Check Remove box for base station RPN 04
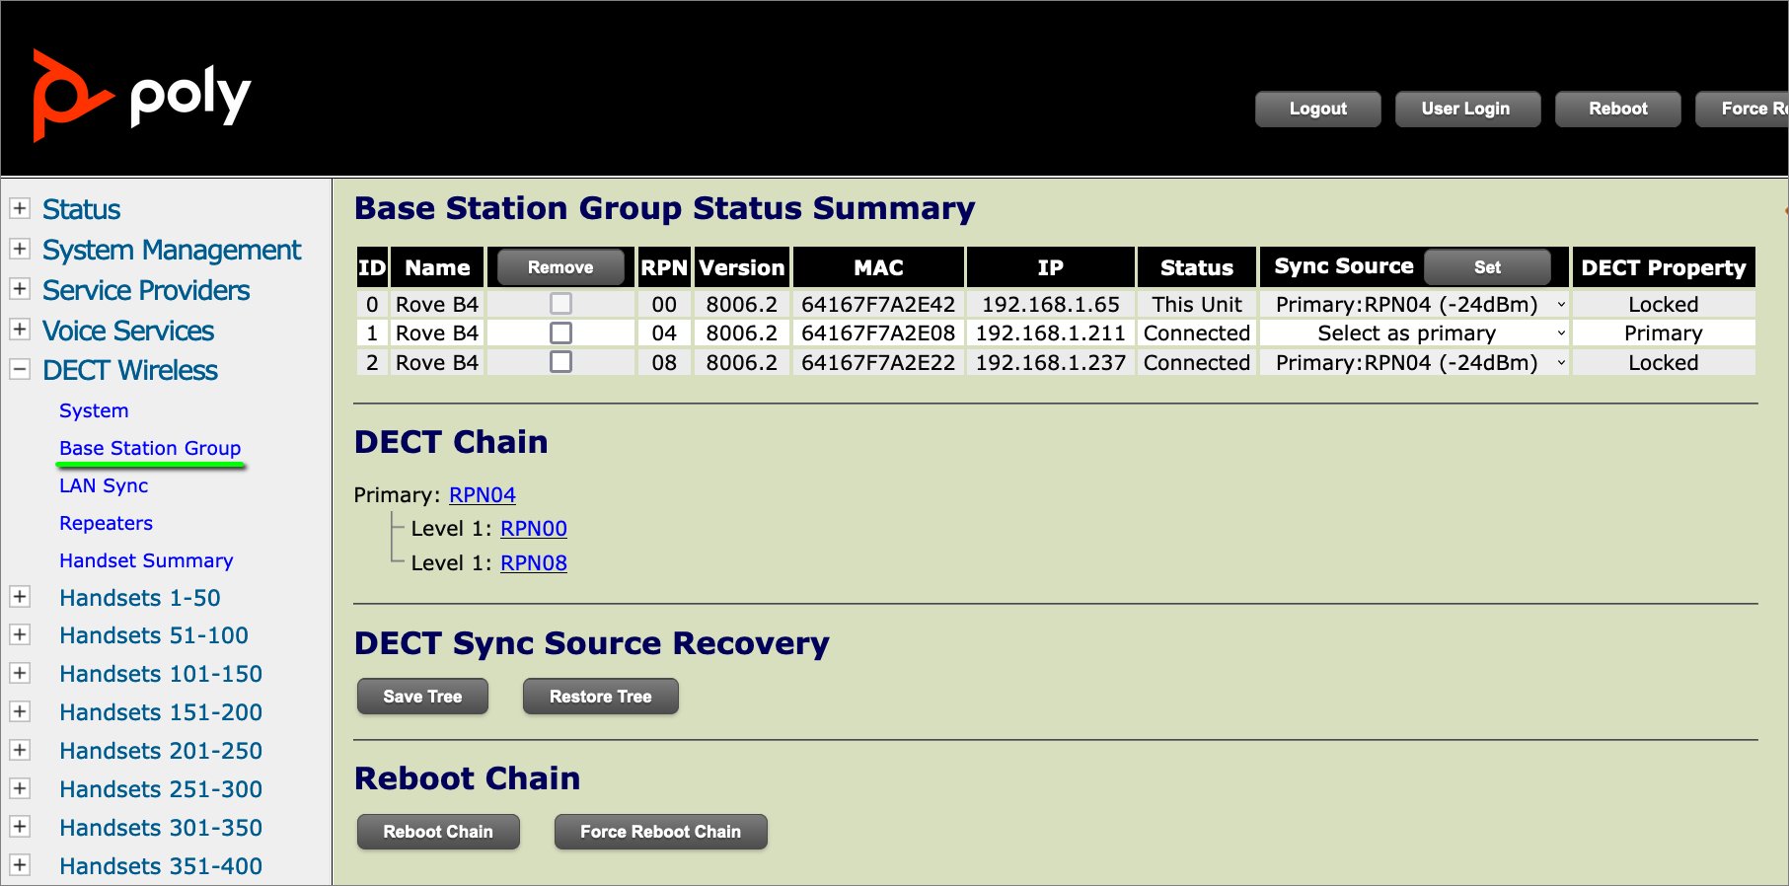 click(560, 333)
